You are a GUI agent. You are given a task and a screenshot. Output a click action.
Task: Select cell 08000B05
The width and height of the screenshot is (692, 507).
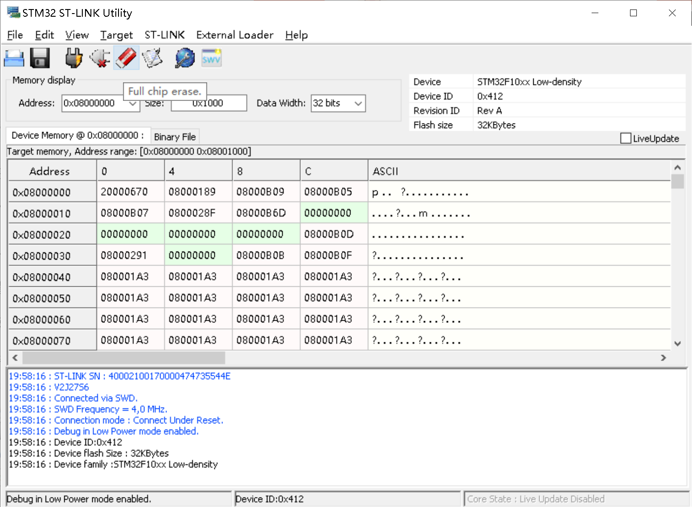coord(334,192)
